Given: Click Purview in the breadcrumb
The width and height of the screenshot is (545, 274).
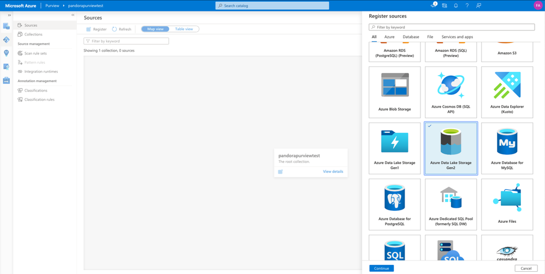Looking at the screenshot, I should coord(52,5).
